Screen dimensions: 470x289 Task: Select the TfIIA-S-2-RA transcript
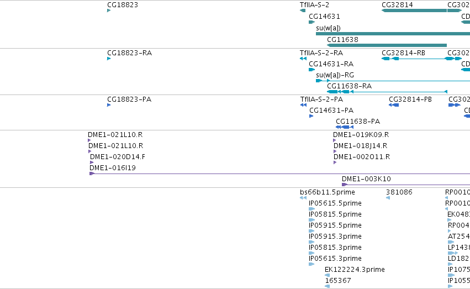point(303,59)
